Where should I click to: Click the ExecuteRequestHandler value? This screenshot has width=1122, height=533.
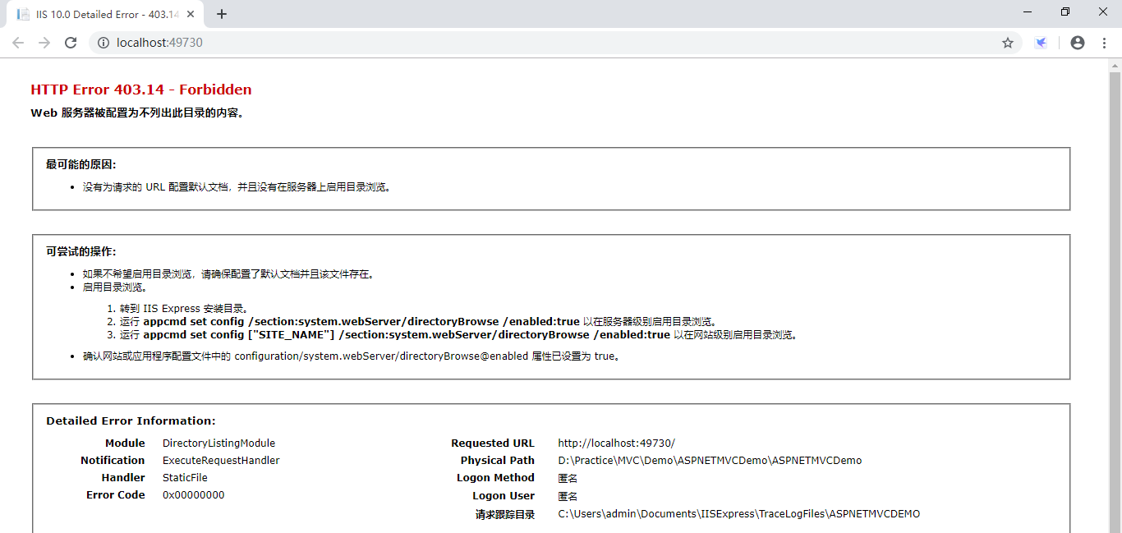[x=221, y=460]
